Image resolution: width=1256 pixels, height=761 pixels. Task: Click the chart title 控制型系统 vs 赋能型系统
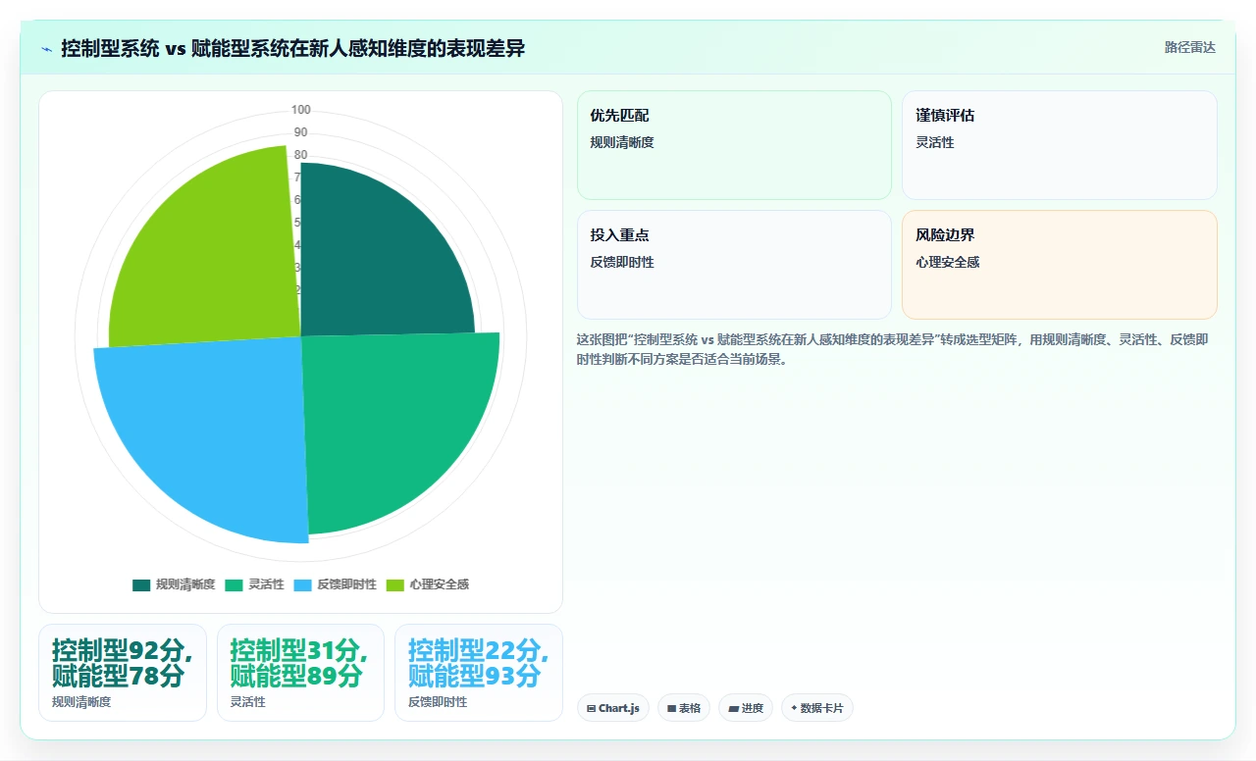point(293,48)
